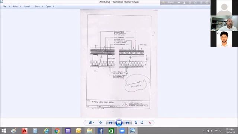238x134 pixels.
Task: Expand the zoom slider arrow
Action: pyautogui.click(x=93, y=123)
